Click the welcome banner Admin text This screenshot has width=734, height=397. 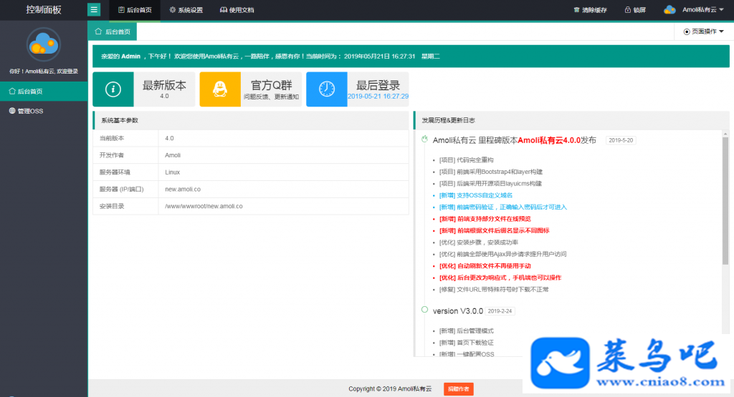[x=130, y=56]
